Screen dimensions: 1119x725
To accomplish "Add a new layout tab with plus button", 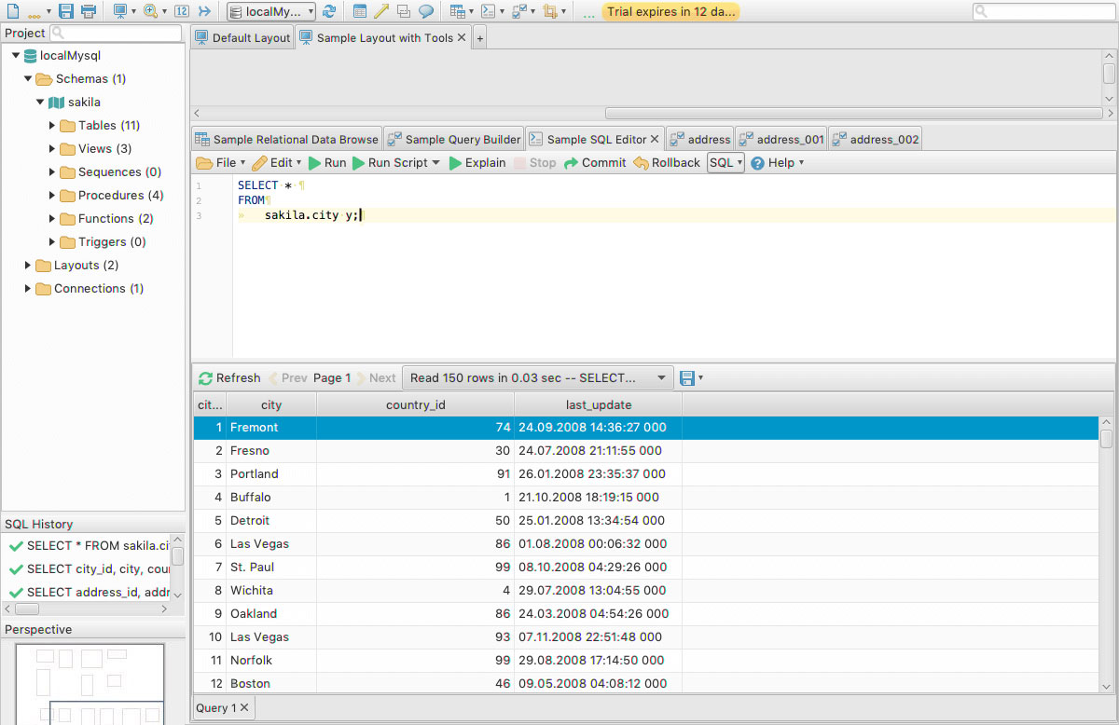I will (480, 38).
